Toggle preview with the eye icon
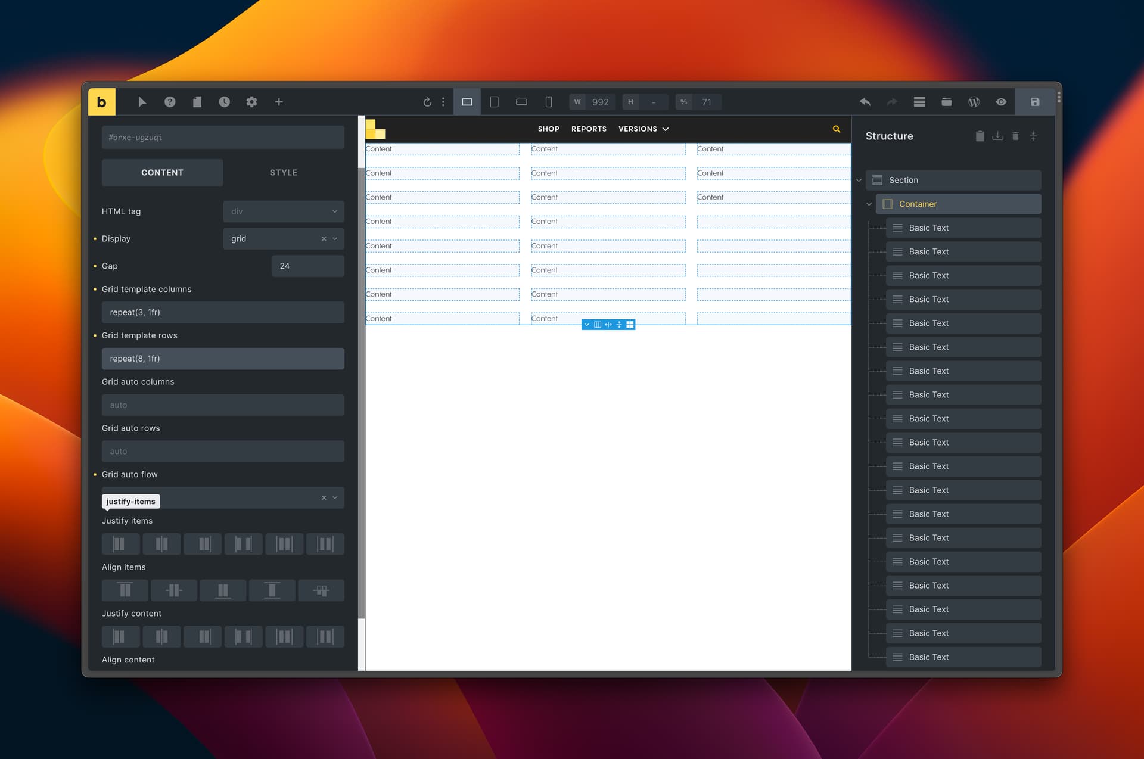The image size is (1144, 759). coord(1001,102)
